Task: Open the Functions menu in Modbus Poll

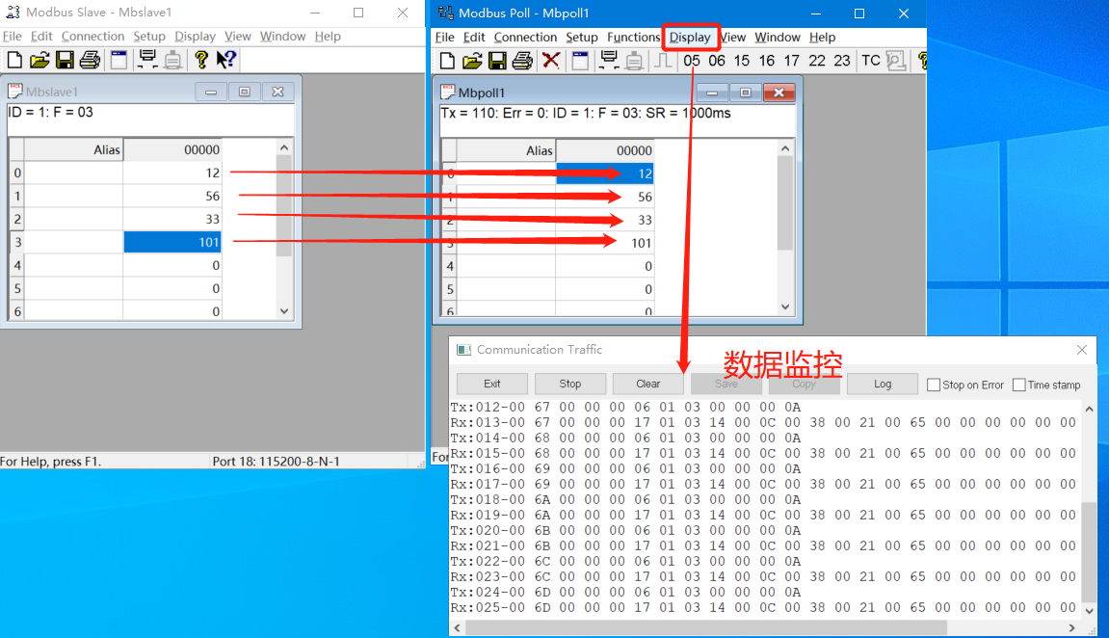Action: click(x=633, y=37)
